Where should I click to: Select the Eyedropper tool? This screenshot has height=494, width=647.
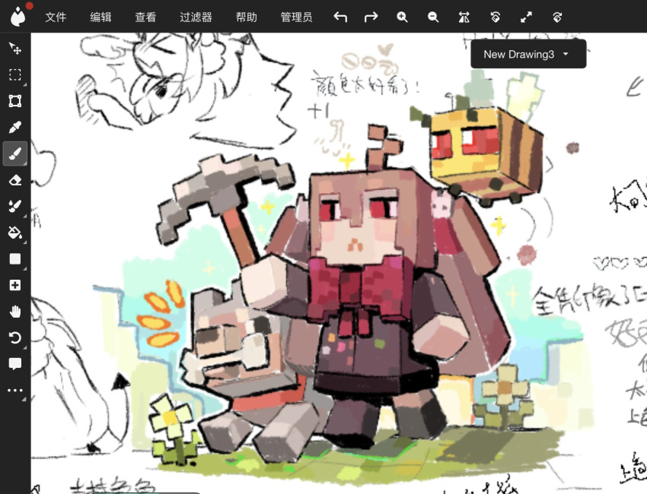coord(15,128)
